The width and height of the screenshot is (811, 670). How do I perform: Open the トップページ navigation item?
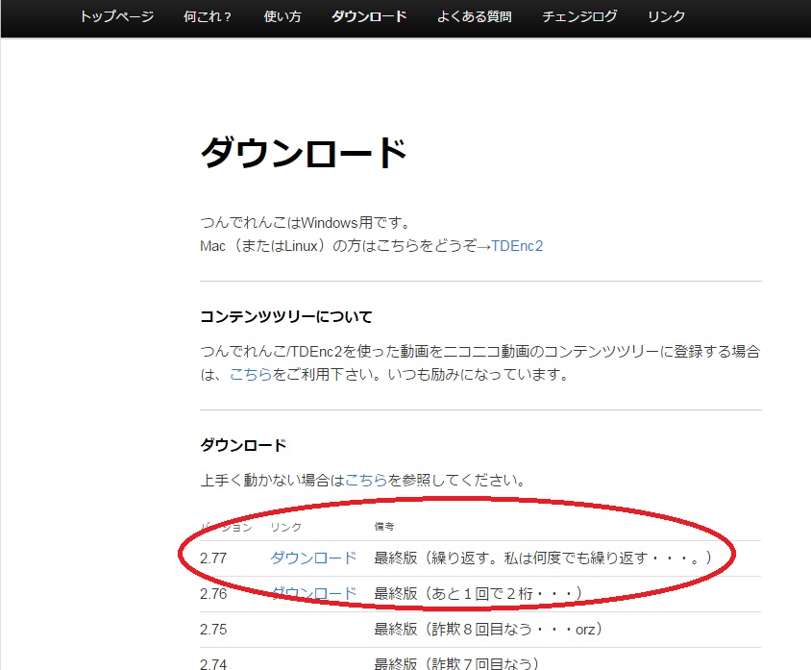116,16
